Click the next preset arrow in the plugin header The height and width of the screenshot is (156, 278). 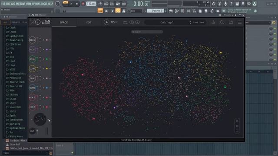(235, 15)
